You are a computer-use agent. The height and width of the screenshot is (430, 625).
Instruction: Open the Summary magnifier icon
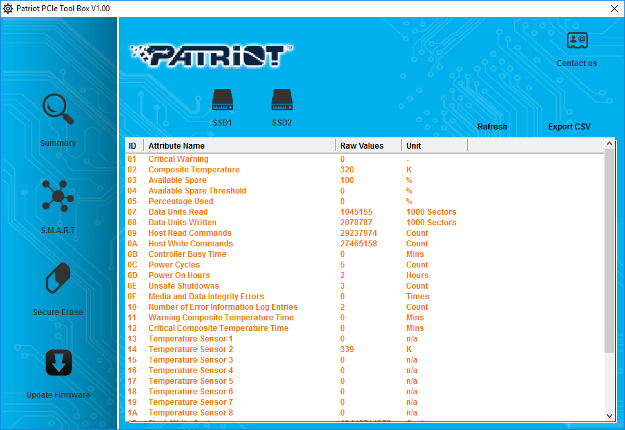[57, 109]
